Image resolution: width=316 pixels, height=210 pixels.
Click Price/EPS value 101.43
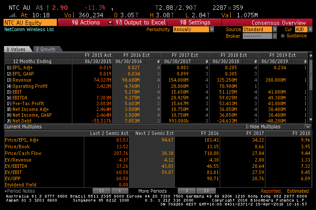211,140
